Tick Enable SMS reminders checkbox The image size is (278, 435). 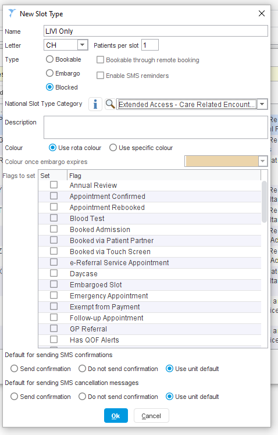tap(100, 75)
